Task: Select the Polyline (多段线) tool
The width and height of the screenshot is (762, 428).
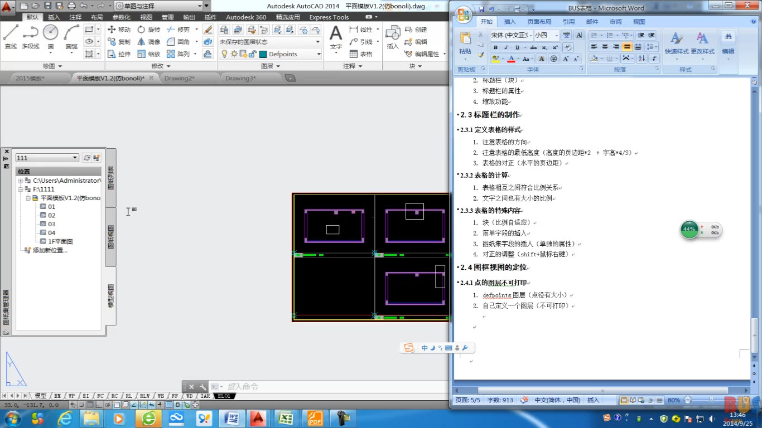Action: (x=31, y=37)
